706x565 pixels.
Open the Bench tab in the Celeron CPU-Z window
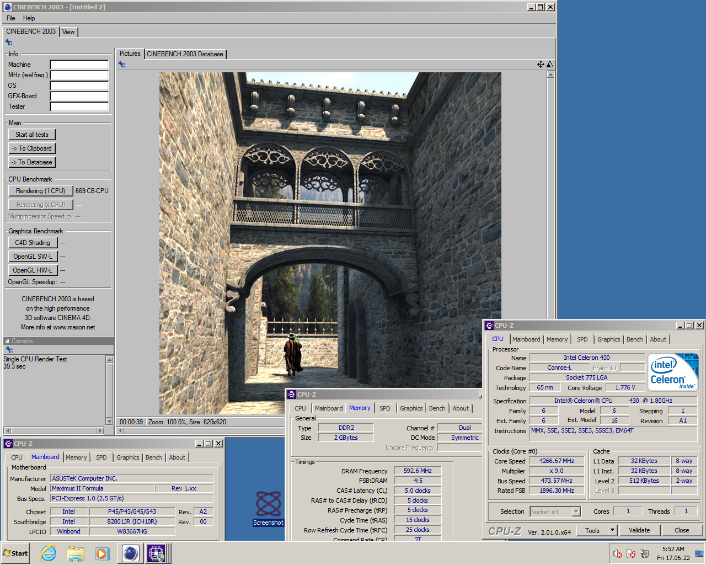(634, 339)
